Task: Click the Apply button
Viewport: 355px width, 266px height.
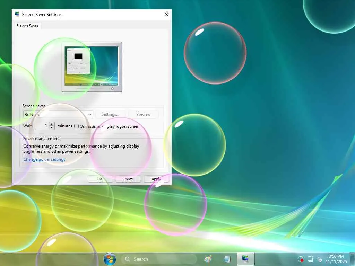Action: point(156,179)
